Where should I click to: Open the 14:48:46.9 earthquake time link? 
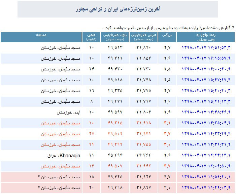click(206, 112)
